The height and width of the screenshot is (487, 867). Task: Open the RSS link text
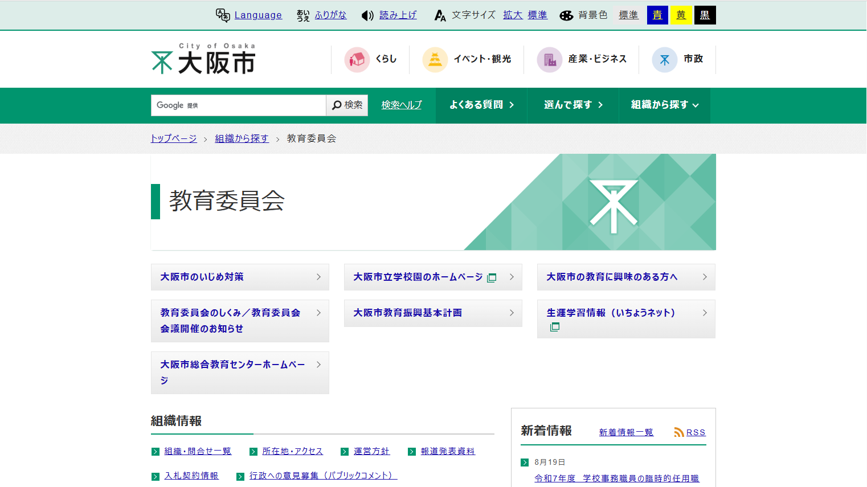pos(696,432)
